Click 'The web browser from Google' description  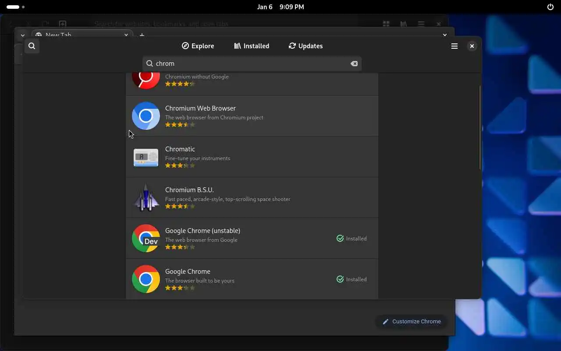[201, 240]
